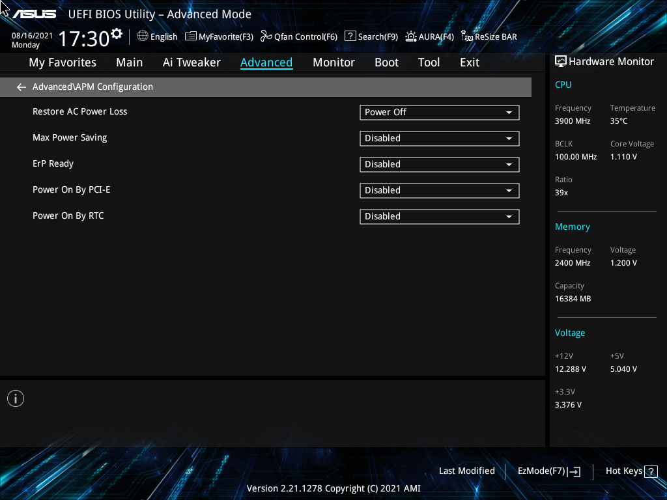Click the 16384 MB capacity value

coord(573,299)
